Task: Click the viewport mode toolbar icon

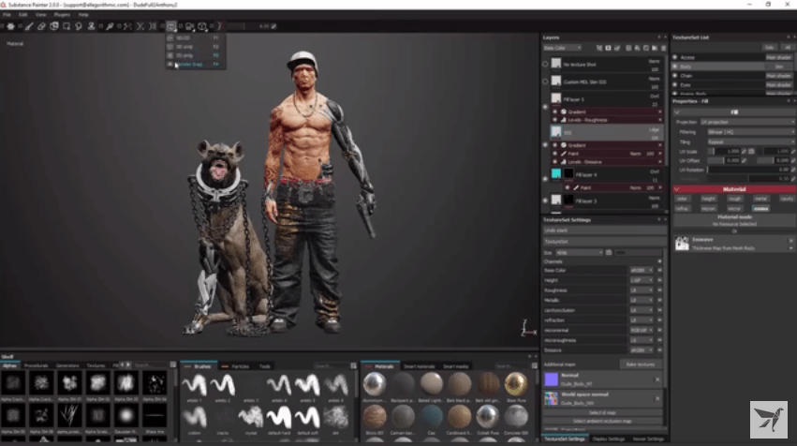Action: [x=171, y=26]
